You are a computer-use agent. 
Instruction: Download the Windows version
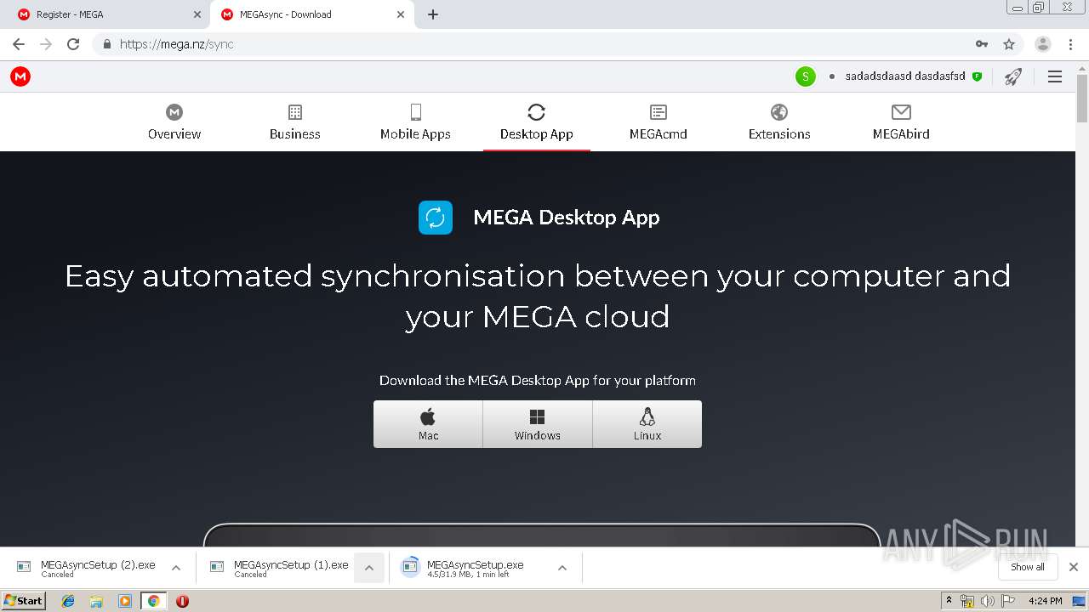pos(538,424)
